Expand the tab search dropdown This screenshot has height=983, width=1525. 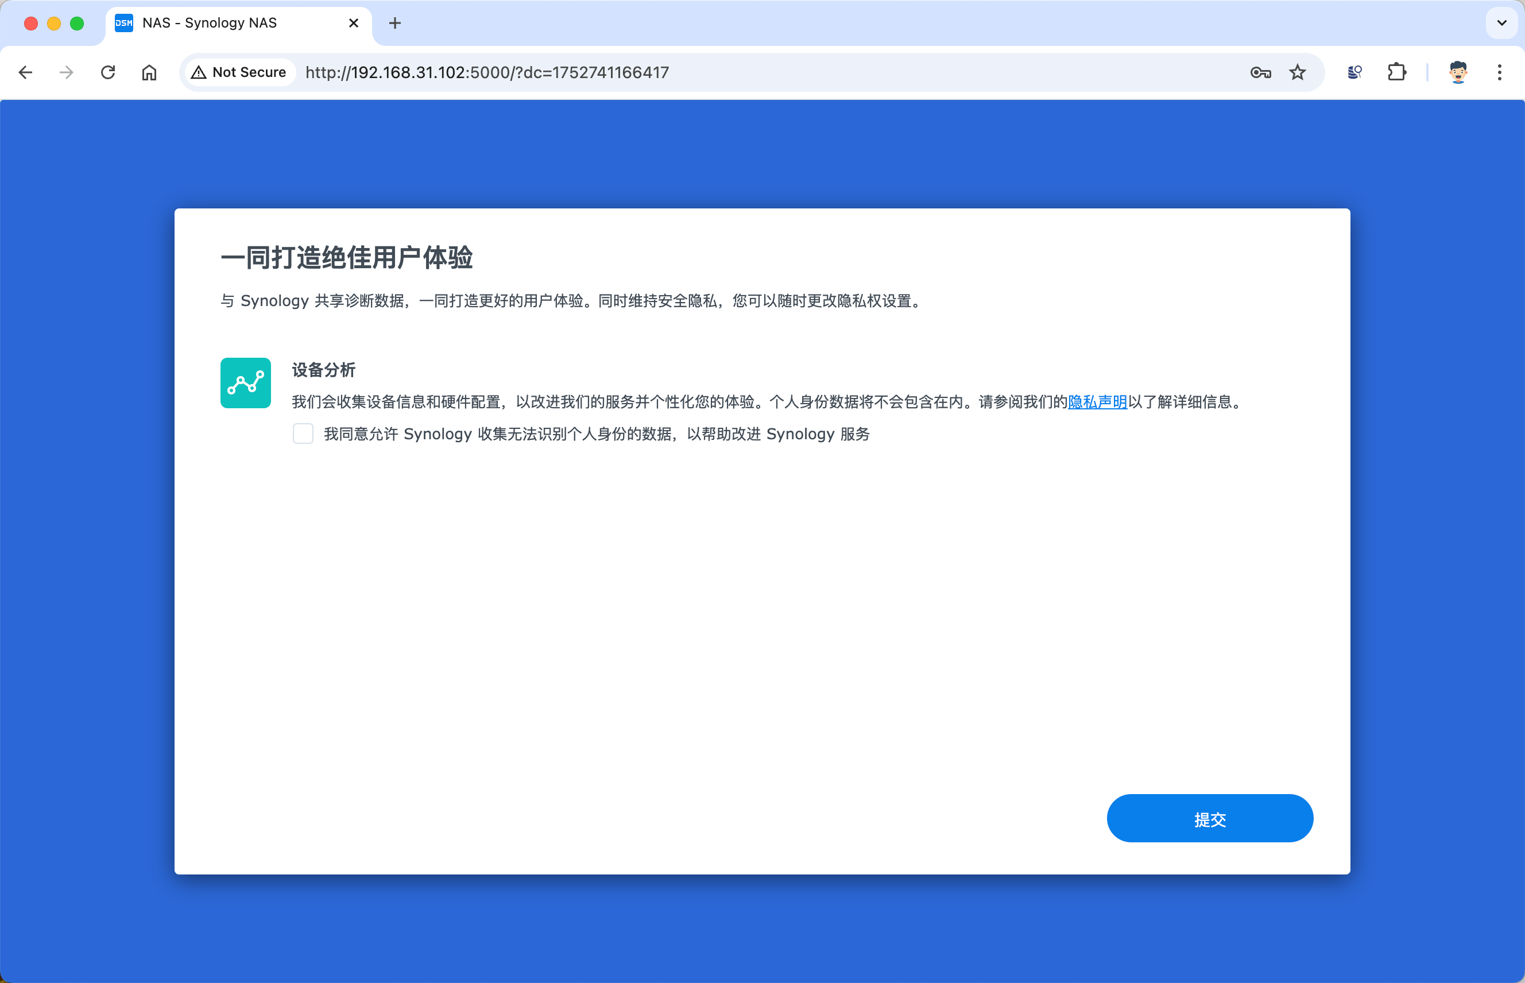pyautogui.click(x=1501, y=24)
